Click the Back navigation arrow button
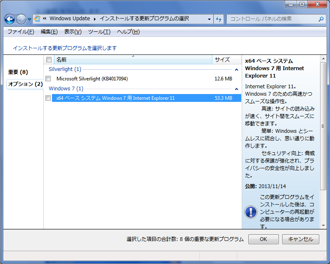Screen dimensions: 330x264 tap(9, 19)
